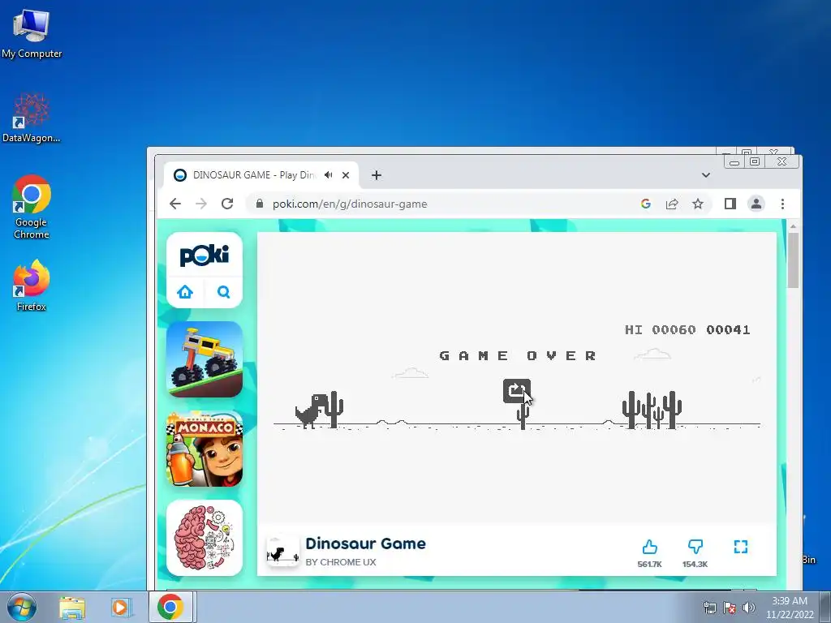Open the brain puzzle game thumbnail
This screenshot has width=831, height=623.
coord(205,538)
